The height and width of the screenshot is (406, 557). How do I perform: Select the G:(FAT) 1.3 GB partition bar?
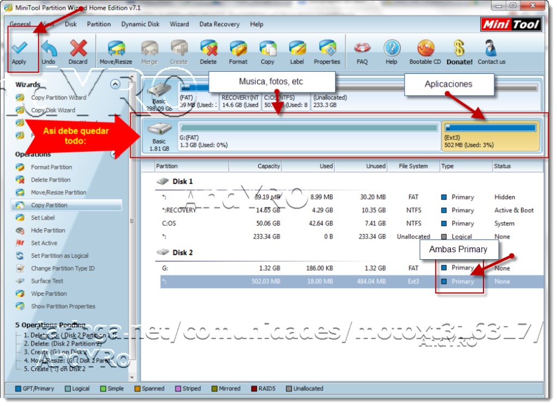click(x=309, y=136)
